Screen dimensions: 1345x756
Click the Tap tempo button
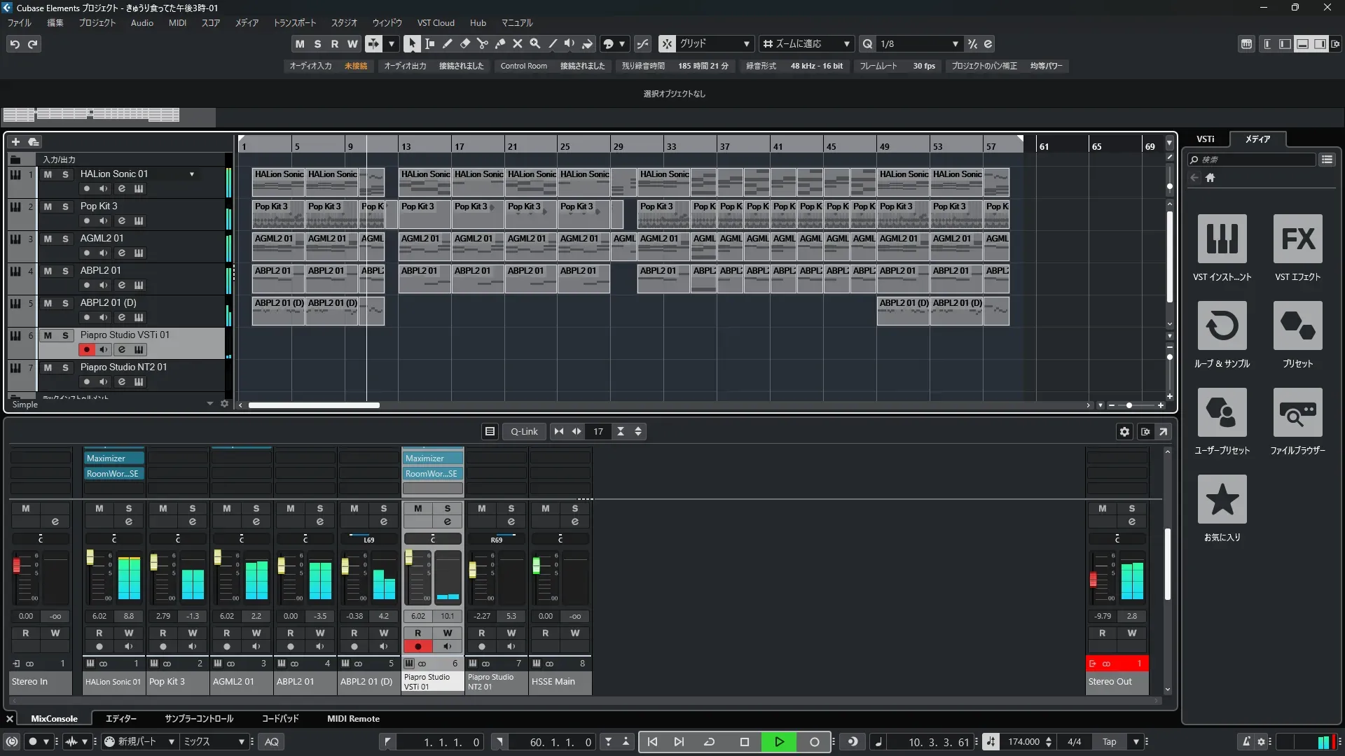[x=1109, y=742]
